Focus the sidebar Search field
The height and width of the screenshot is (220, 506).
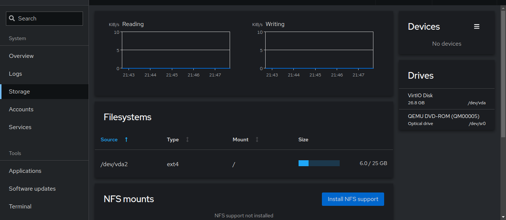point(44,19)
